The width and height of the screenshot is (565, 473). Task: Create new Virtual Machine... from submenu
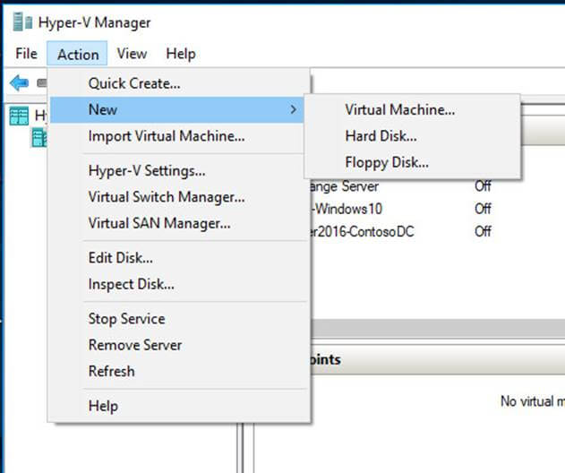(413, 109)
